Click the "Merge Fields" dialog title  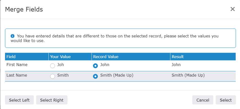(x=24, y=10)
